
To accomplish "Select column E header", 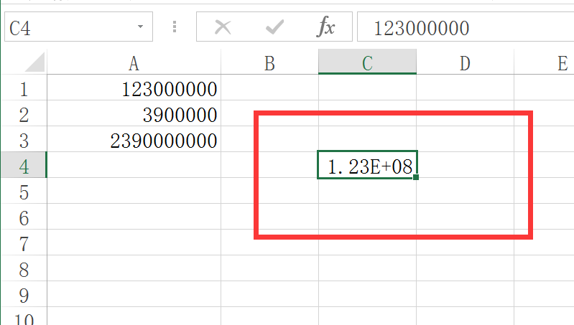I will (x=545, y=63).
